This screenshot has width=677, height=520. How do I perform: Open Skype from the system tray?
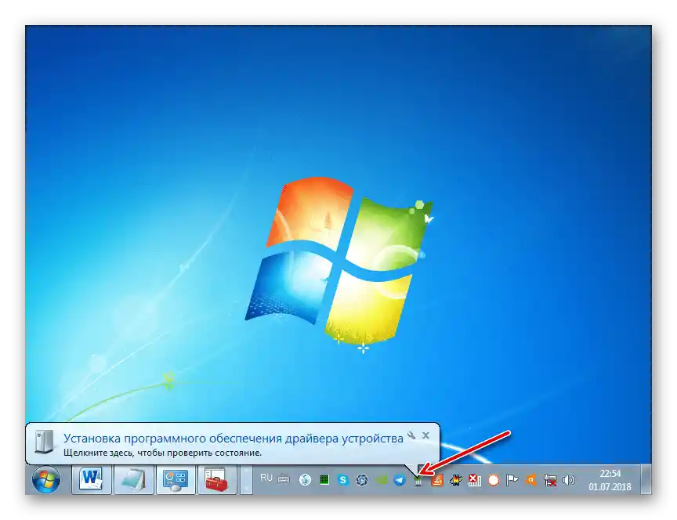coord(343,480)
